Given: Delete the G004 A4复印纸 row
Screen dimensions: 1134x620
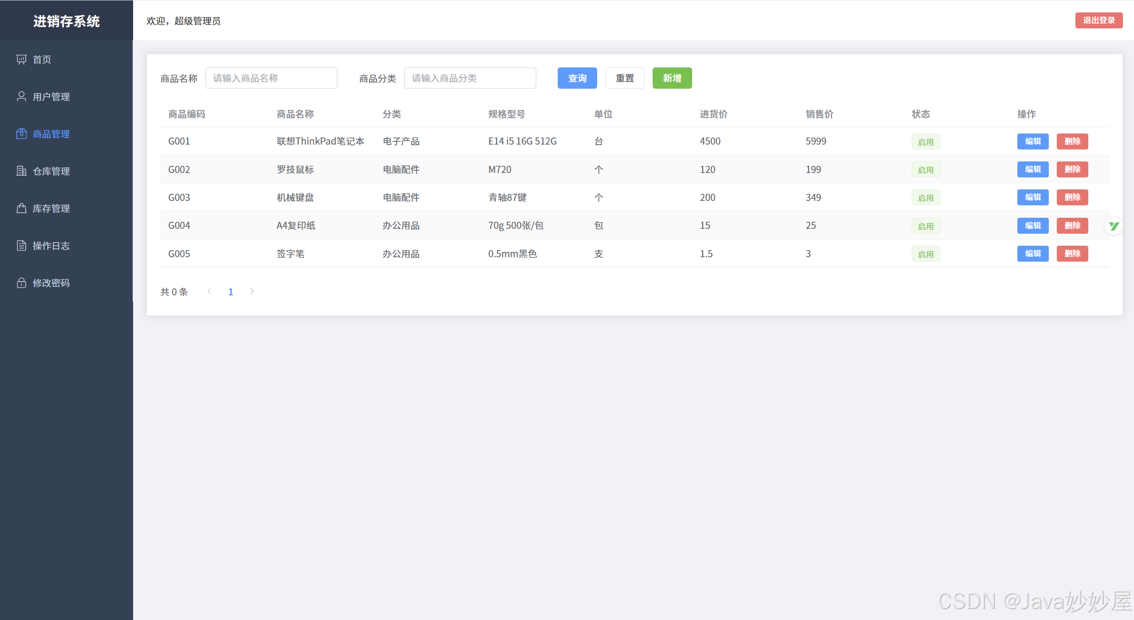Looking at the screenshot, I should (1072, 226).
